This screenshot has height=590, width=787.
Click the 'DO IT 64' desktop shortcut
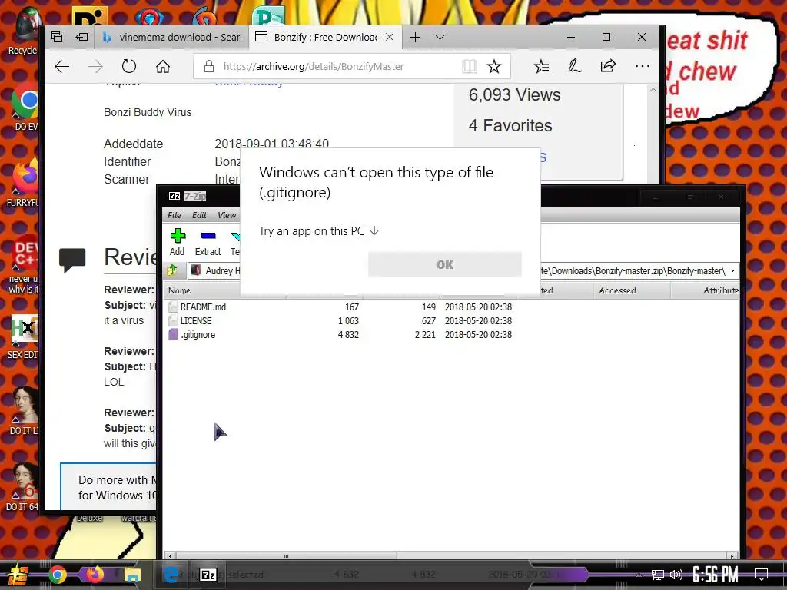(23, 486)
